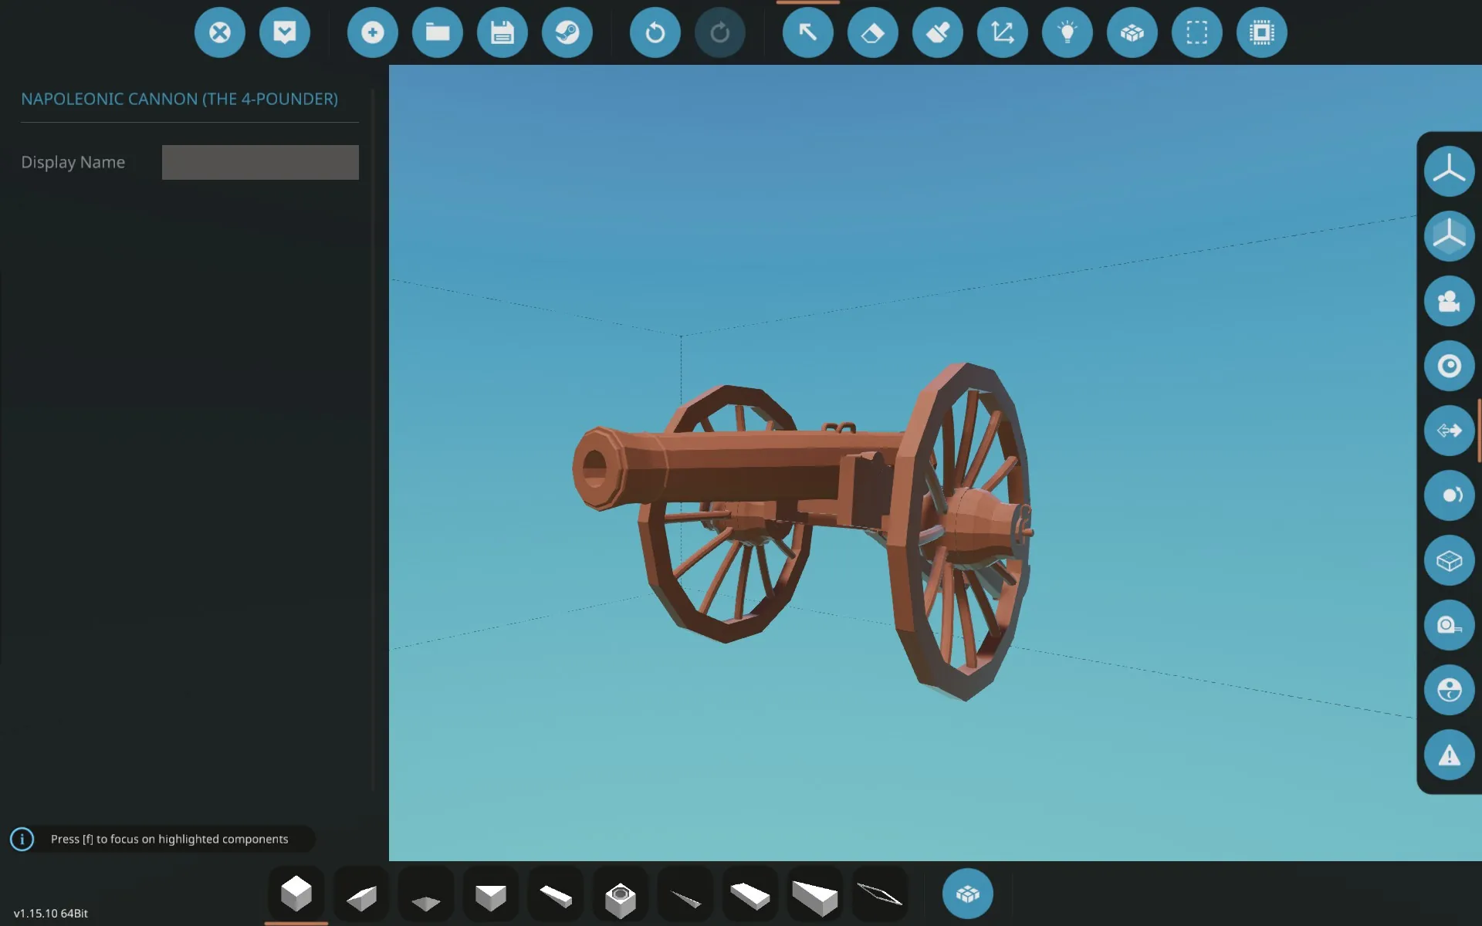Screen dimensions: 1482x926
Task: Click the Display Name input field
Action: (260, 162)
